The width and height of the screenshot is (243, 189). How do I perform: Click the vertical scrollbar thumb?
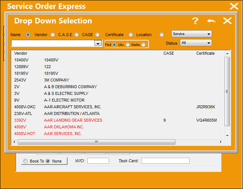tap(227, 92)
